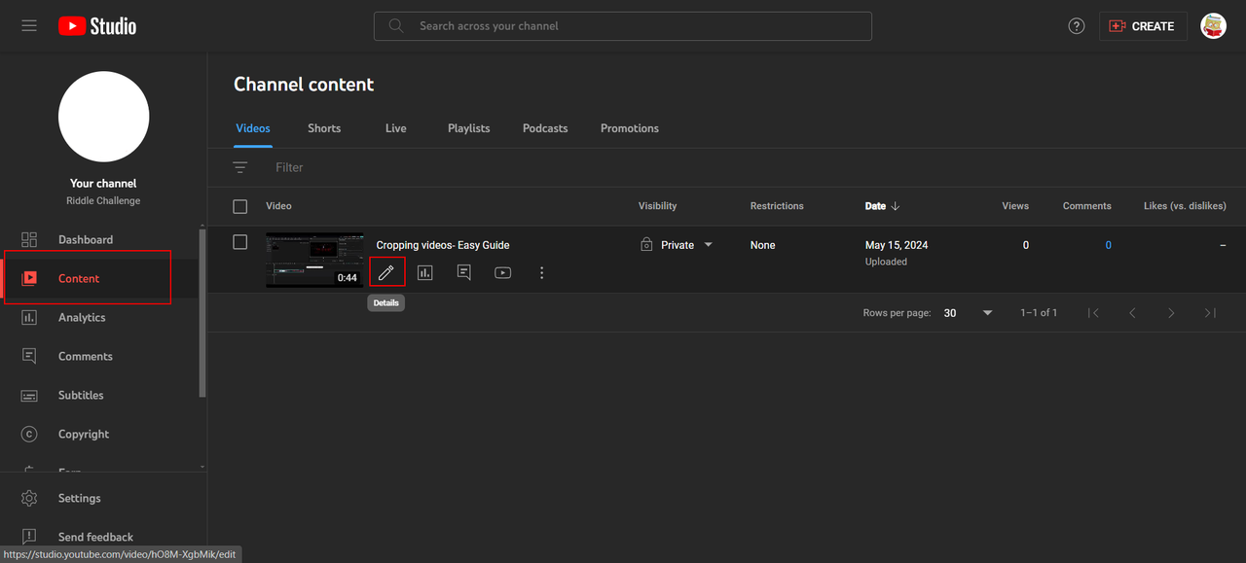Click the Analytics sidebar icon
Screen dimensions: 1246x563
point(29,317)
